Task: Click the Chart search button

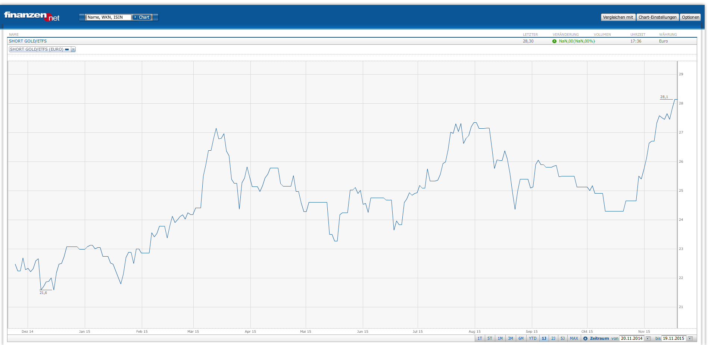Action: tap(142, 17)
